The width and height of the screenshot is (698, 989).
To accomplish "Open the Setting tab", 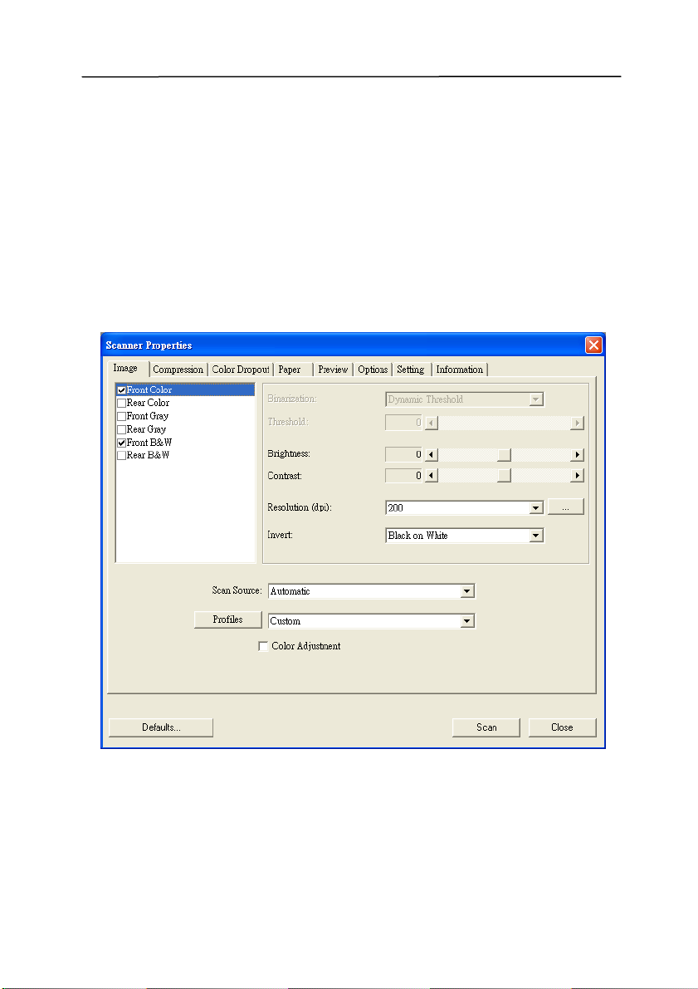I will (411, 370).
